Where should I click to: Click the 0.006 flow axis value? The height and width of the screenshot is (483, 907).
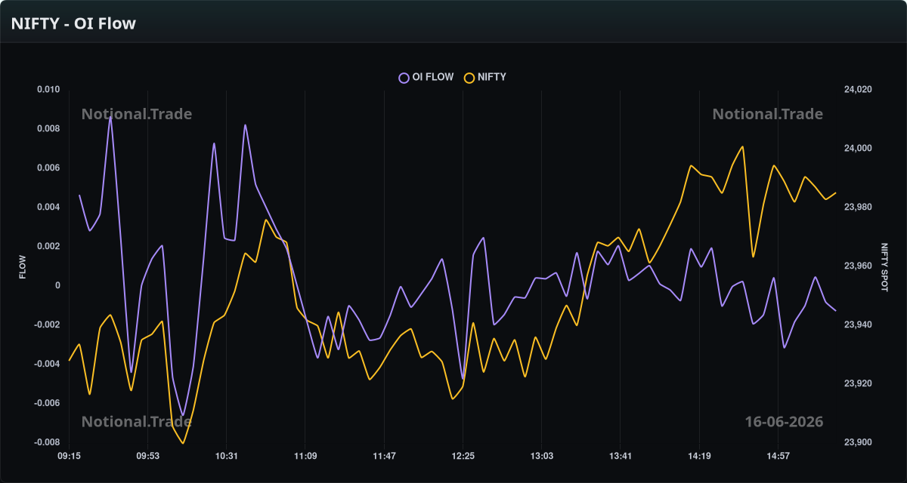[x=48, y=168]
